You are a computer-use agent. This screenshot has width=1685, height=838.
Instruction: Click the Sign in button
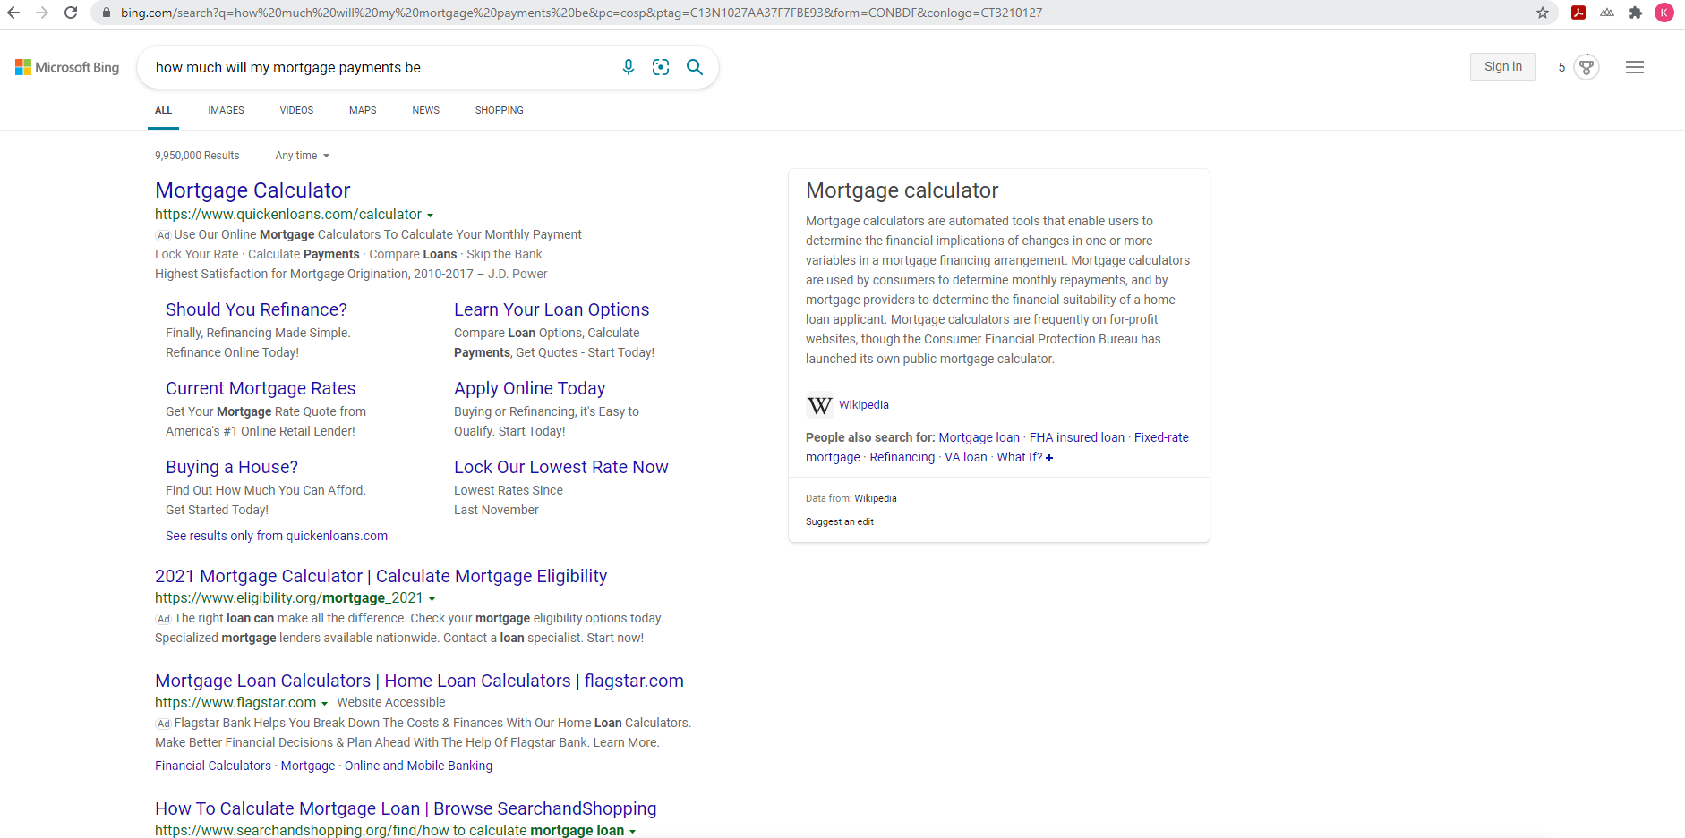[x=1502, y=67]
